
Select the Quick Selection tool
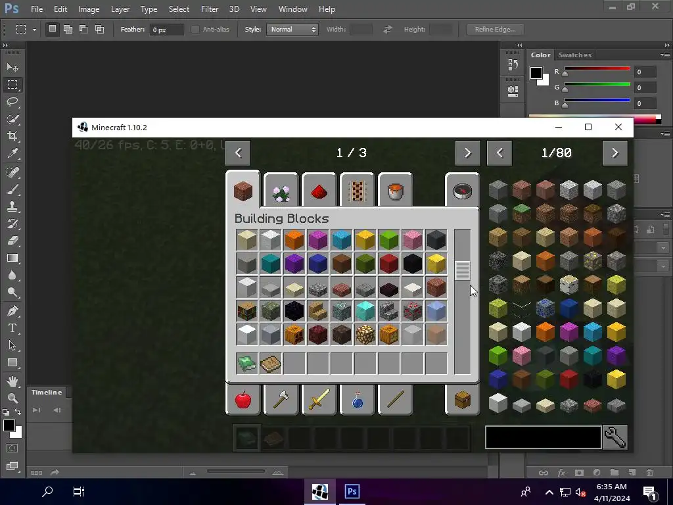point(12,119)
